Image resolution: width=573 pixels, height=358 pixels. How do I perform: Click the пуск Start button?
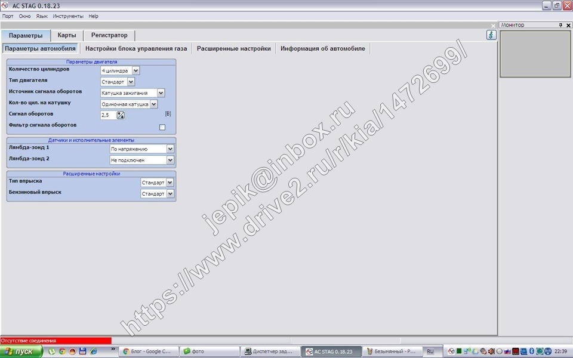click(x=21, y=351)
